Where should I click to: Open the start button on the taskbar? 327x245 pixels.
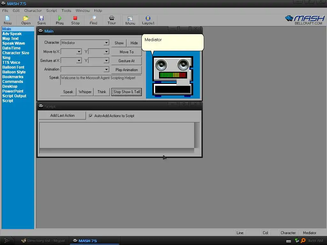7,241
